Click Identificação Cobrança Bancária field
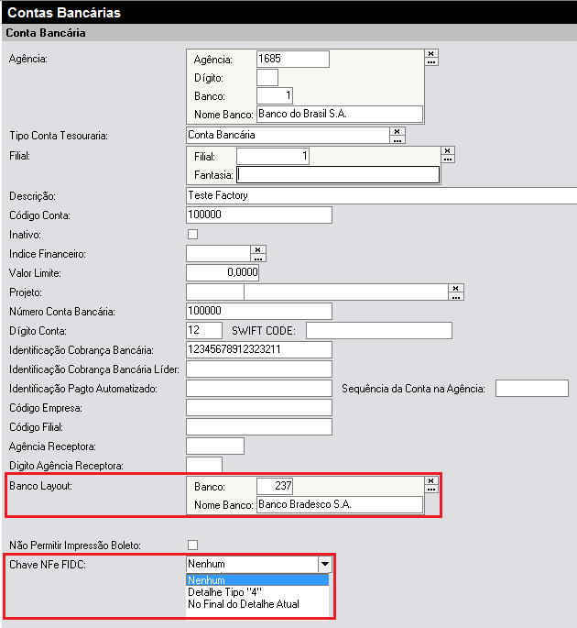Image resolution: width=577 pixels, height=628 pixels. tap(259, 349)
